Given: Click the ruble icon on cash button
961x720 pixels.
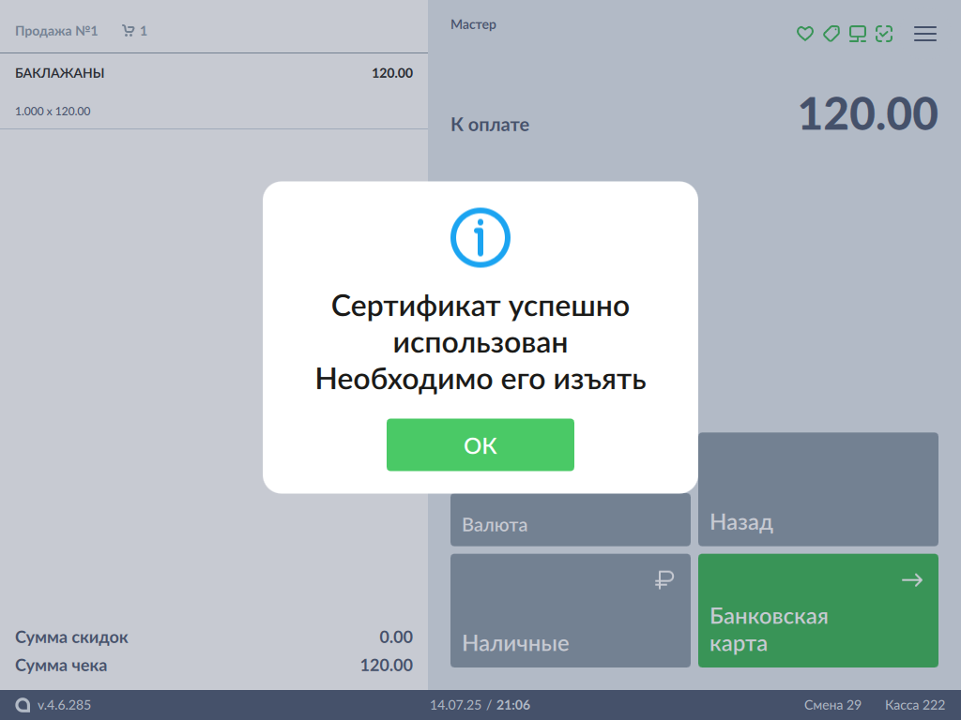Looking at the screenshot, I should [664, 580].
